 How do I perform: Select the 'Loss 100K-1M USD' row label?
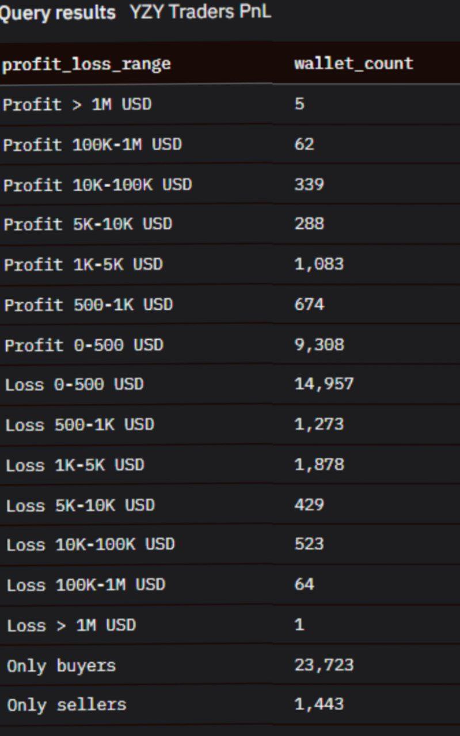tap(86, 585)
